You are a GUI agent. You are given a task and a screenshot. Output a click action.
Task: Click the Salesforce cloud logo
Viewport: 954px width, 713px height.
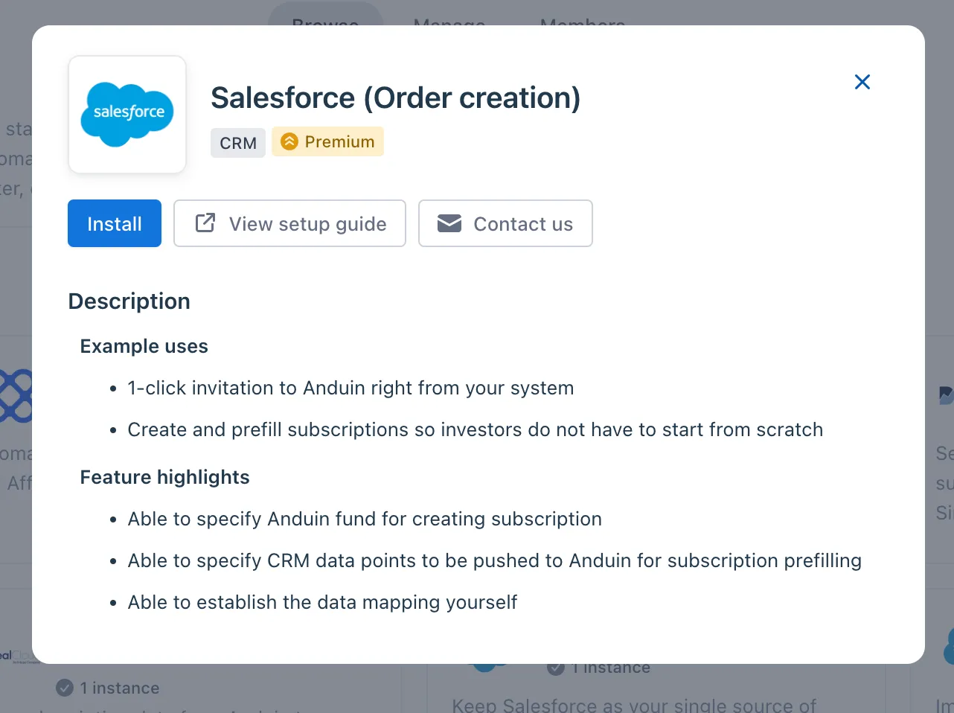point(127,114)
